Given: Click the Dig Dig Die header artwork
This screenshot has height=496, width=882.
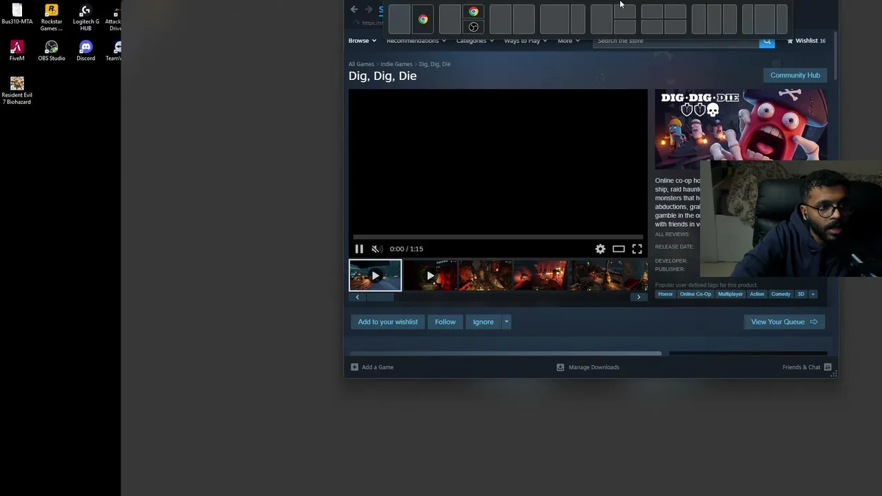Looking at the screenshot, I should 741,129.
